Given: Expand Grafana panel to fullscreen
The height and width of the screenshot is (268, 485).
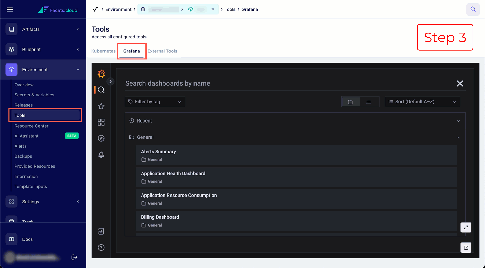Looking at the screenshot, I should click(x=466, y=227).
